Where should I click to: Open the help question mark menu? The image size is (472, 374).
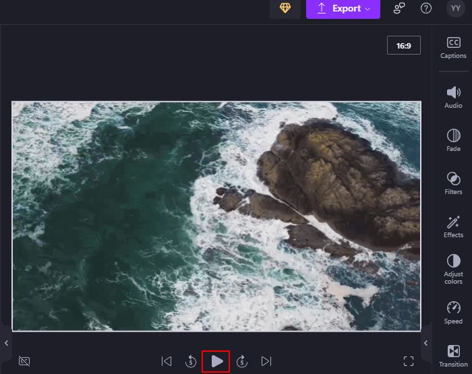pyautogui.click(x=426, y=8)
